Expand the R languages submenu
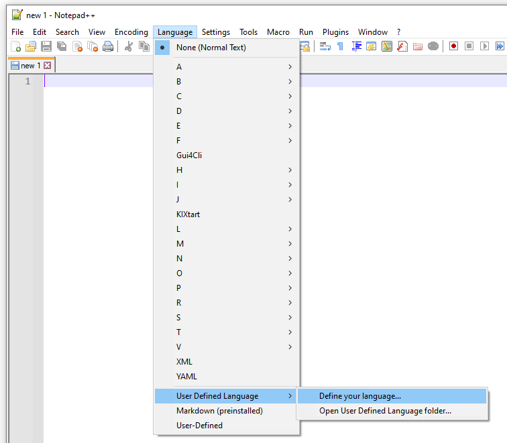Screen dimensions: 507x443 (x=227, y=303)
